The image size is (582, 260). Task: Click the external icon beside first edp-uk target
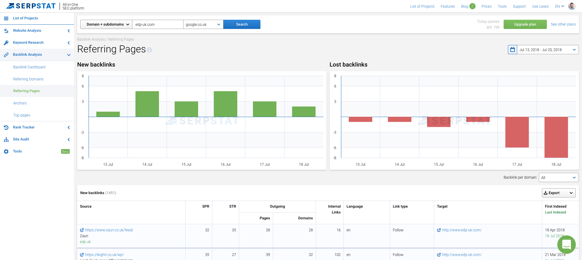(x=439, y=230)
